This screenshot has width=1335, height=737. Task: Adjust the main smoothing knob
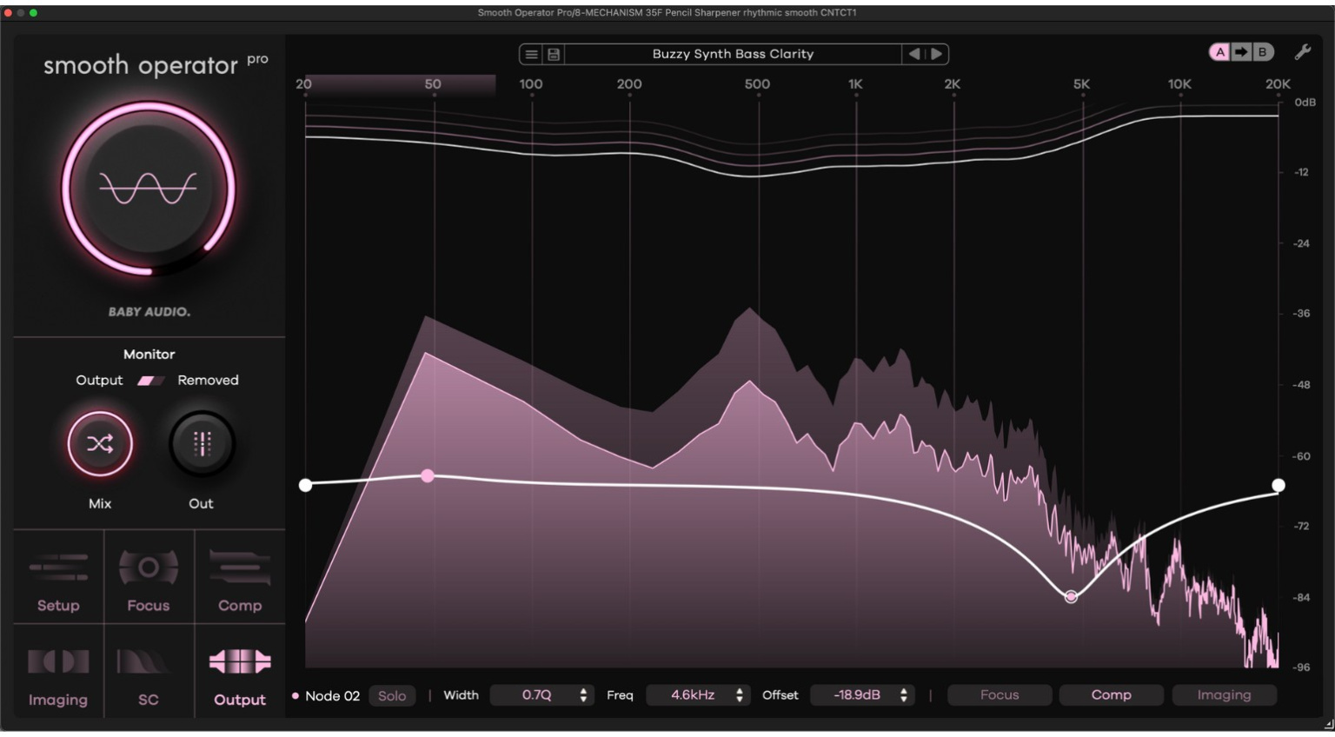(148, 187)
